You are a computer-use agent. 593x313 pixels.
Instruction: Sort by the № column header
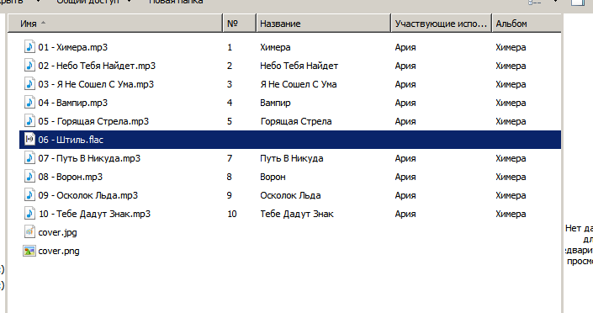(240, 24)
